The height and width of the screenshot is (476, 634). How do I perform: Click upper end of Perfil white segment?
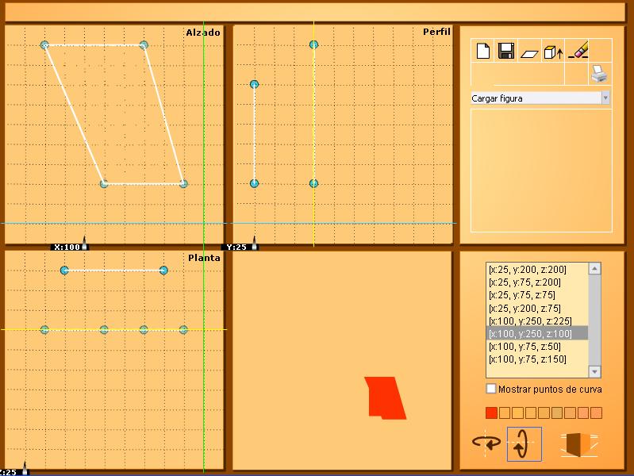[254, 84]
